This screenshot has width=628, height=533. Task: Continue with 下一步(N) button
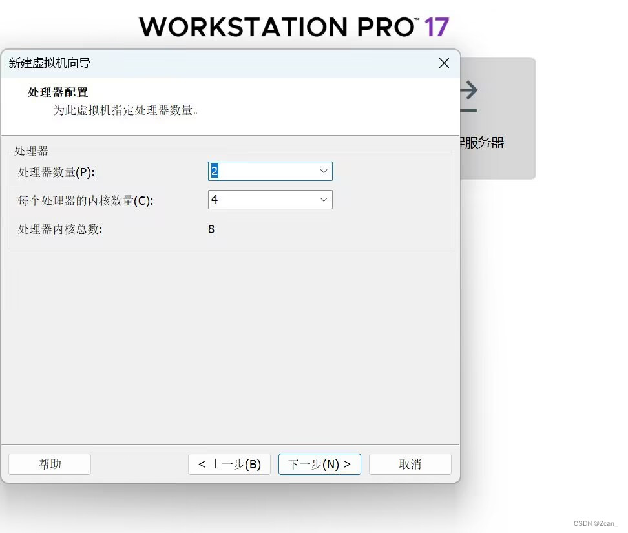(320, 464)
